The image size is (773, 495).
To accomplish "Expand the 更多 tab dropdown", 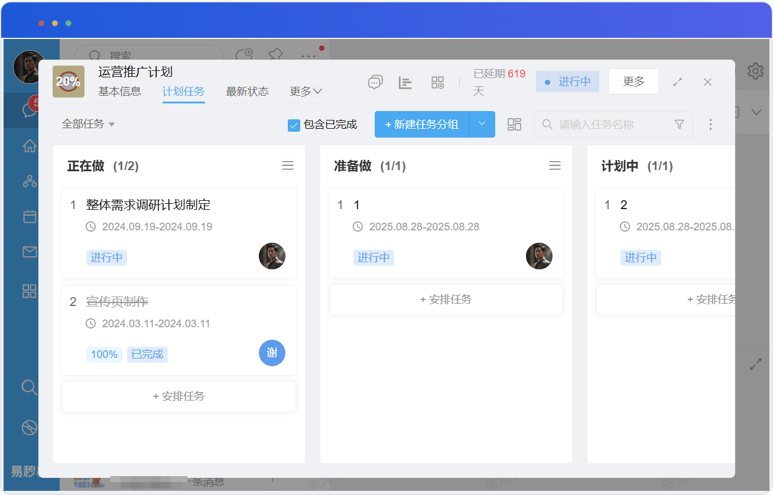I will point(306,92).
